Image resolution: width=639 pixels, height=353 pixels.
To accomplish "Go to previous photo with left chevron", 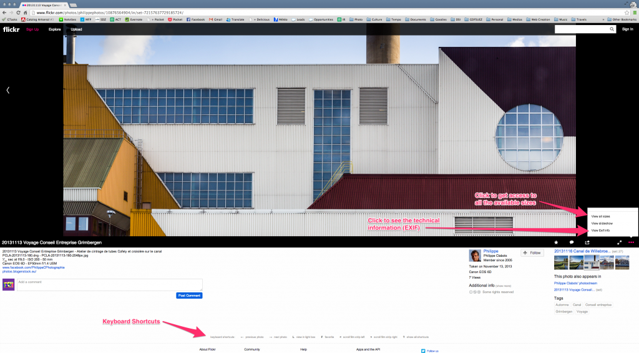I will [7, 90].
